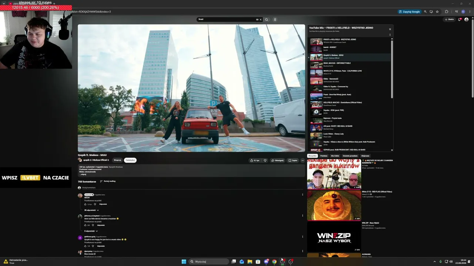Play 'Szpaku - DOM (prod. PSR)' in playlist
The width and height of the screenshot is (474, 266).
[350, 112]
